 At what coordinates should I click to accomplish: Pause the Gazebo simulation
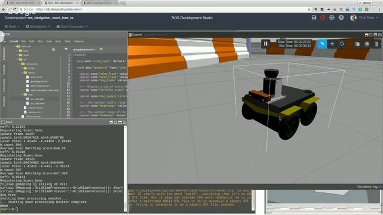point(266,44)
